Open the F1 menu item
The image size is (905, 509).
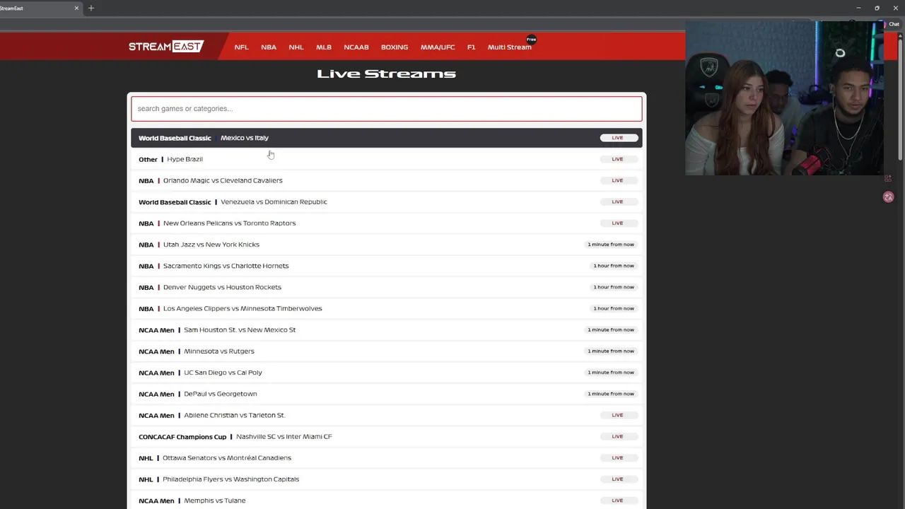[471, 47]
